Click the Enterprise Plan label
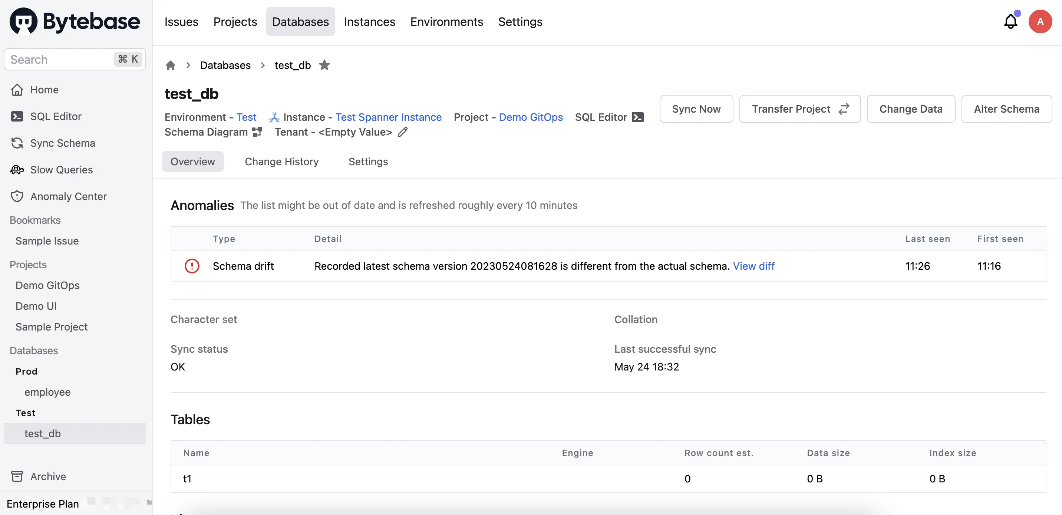This screenshot has width=1062, height=515. 43,504
